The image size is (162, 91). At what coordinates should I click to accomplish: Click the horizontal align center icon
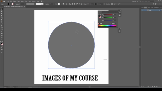click(72, 4)
